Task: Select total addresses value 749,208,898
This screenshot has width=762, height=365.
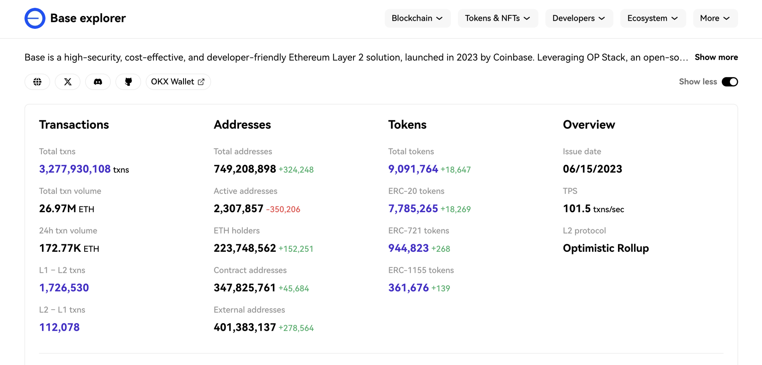Action: 245,169
